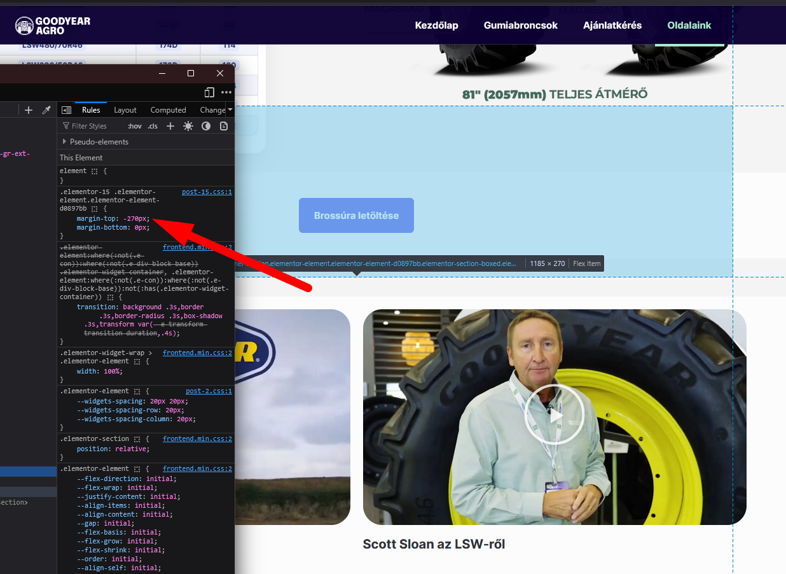Add a new CSS rule with the plus icon
The height and width of the screenshot is (574, 786).
coord(170,126)
